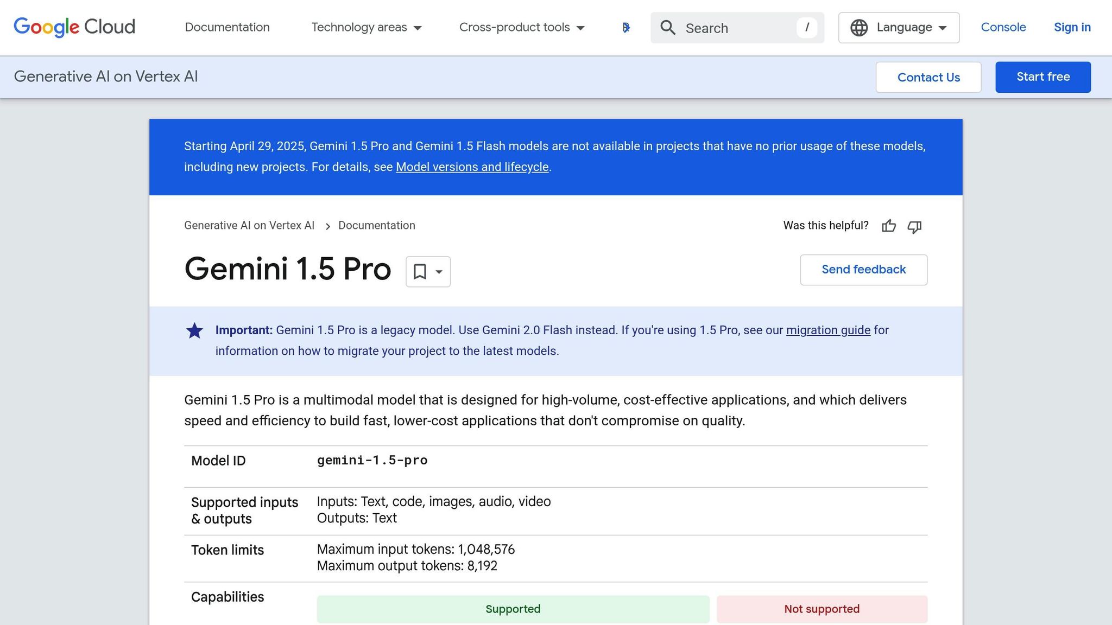Click the Supported inputs & outputs row label
This screenshot has height=625, width=1112.
coord(244,511)
